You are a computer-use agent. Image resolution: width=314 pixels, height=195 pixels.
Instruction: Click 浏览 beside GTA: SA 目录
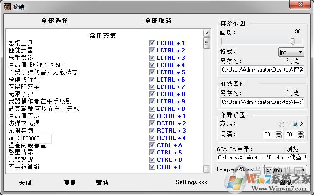click(x=292, y=149)
